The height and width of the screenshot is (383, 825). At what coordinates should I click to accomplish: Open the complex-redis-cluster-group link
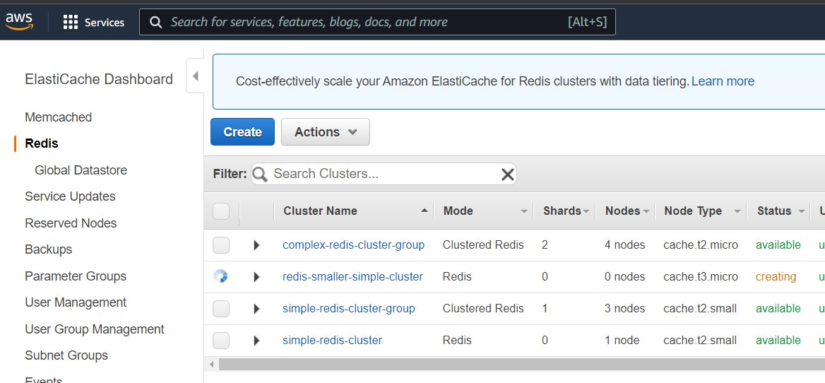tap(354, 244)
